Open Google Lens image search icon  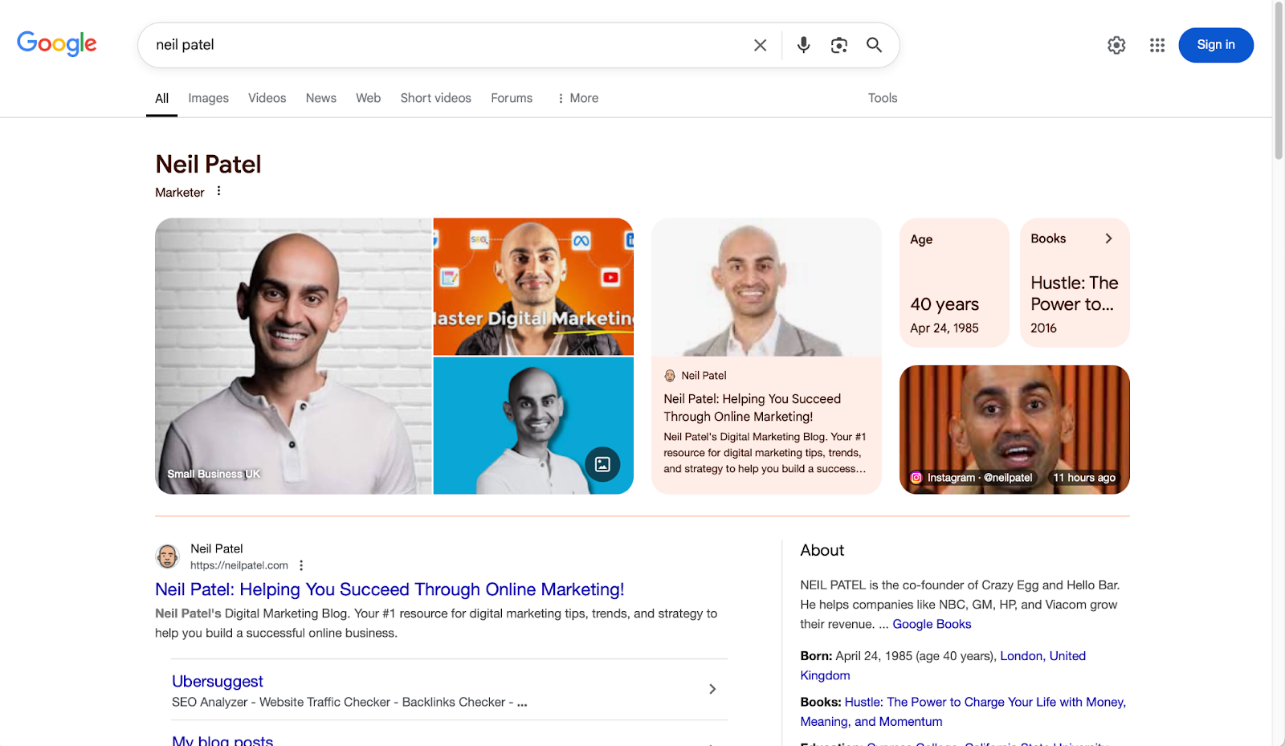click(x=838, y=45)
